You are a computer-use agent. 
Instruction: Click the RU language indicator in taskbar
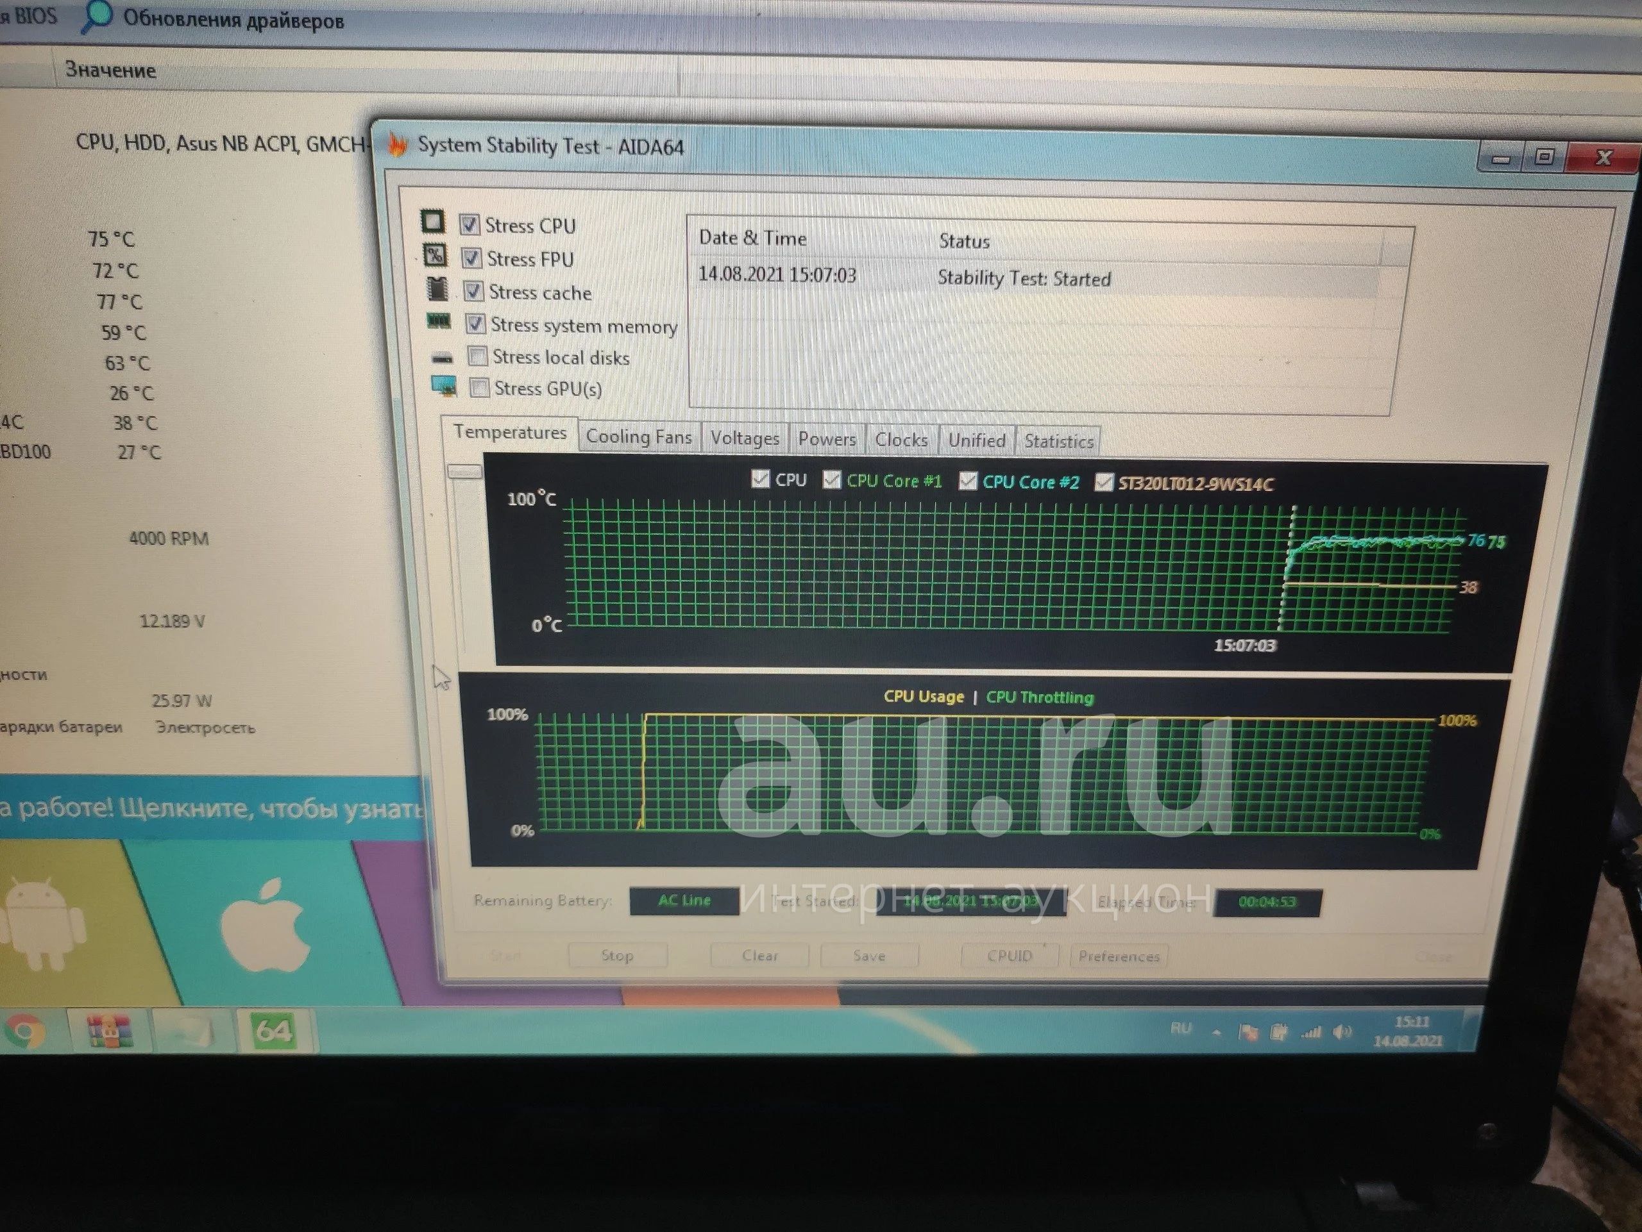pyautogui.click(x=1180, y=1029)
